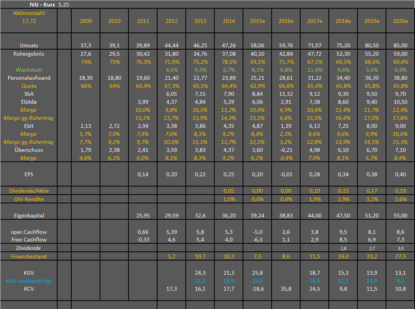Select the 2015e column header
Viewport: 415px width, 309px height.
coord(257,21)
